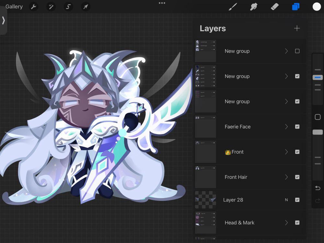
Task: Tap the square Modify button in sidebar
Action: tap(318, 117)
